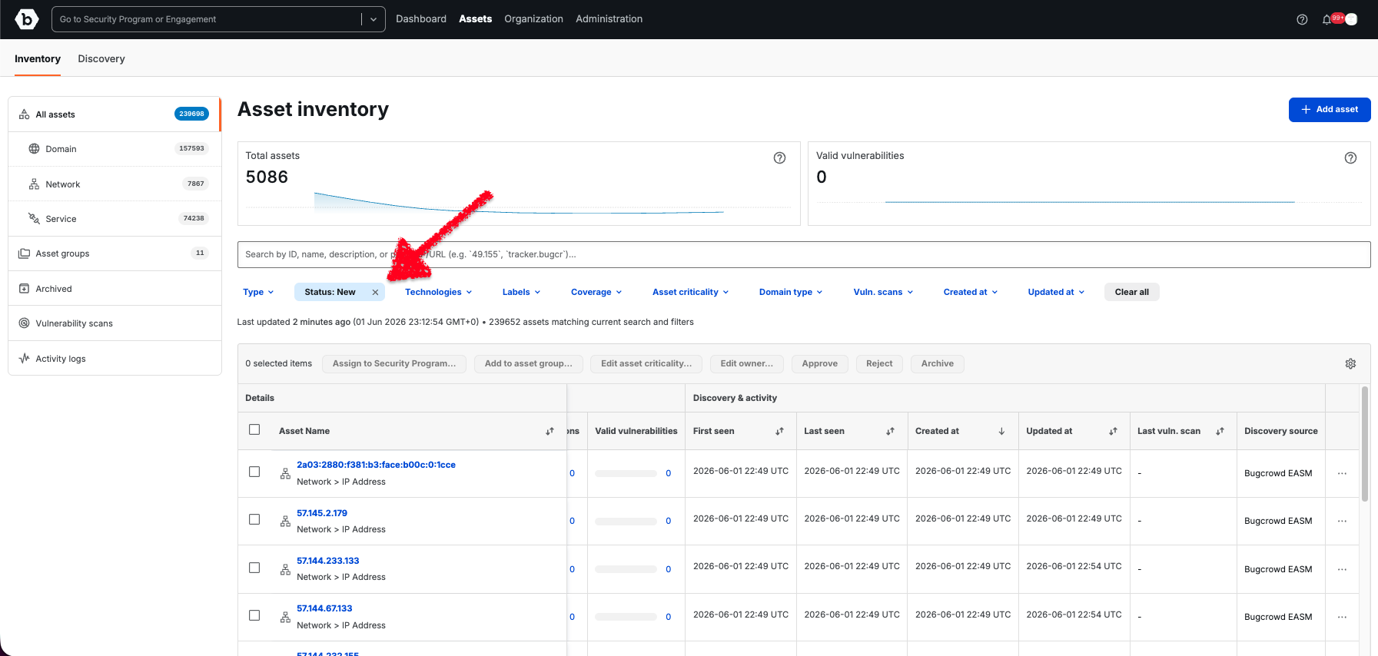Open table column settings gear

tap(1350, 363)
